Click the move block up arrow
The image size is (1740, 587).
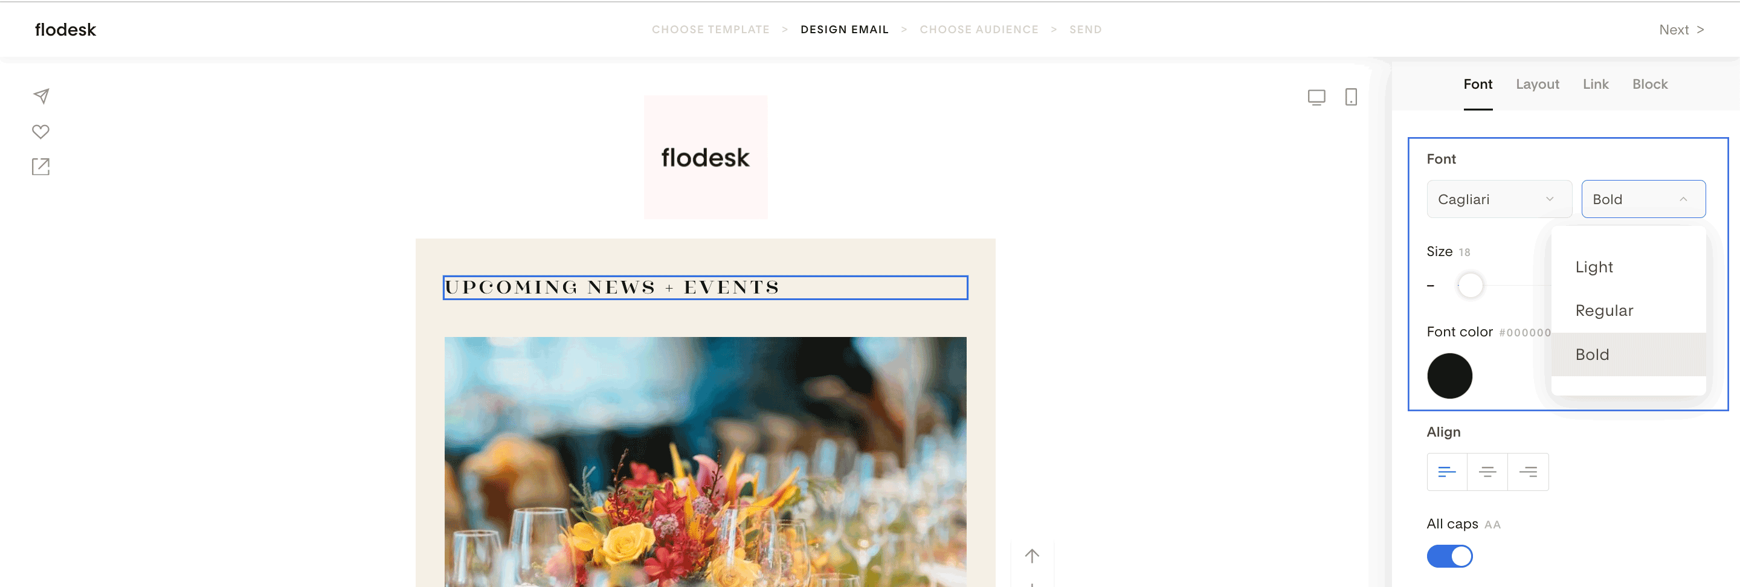click(x=1031, y=556)
